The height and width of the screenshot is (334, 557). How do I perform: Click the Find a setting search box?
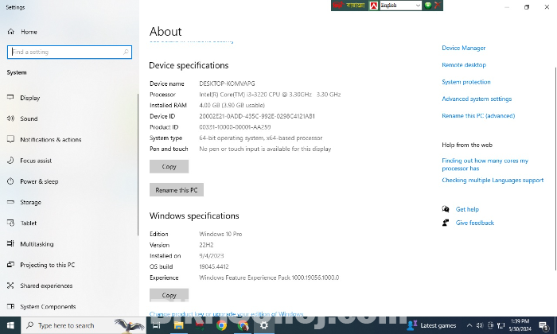70,52
